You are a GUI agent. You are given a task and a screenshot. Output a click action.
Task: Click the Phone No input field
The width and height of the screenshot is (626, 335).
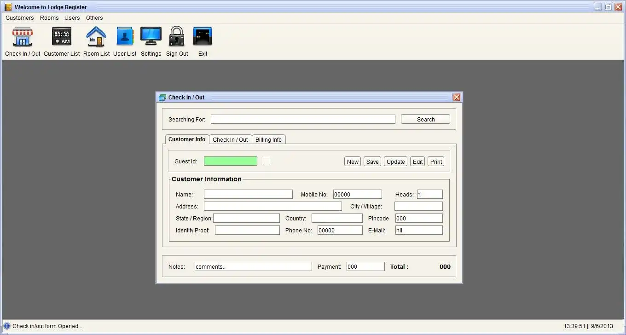340,230
